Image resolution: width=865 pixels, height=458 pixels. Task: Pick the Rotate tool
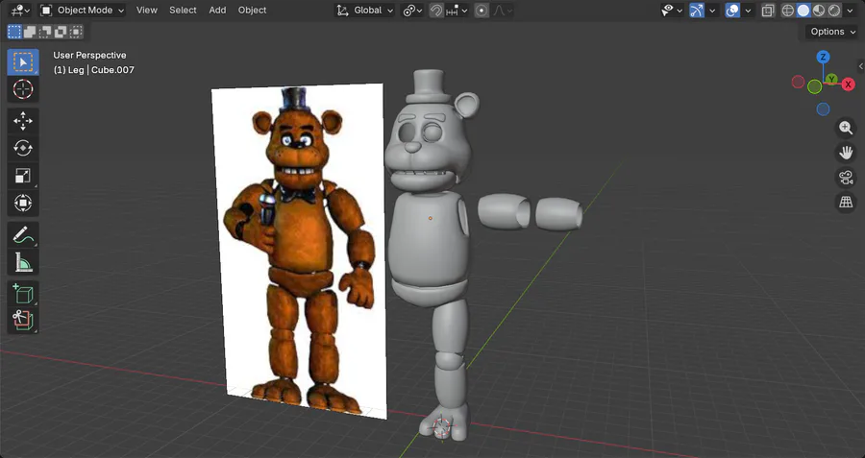coord(23,148)
